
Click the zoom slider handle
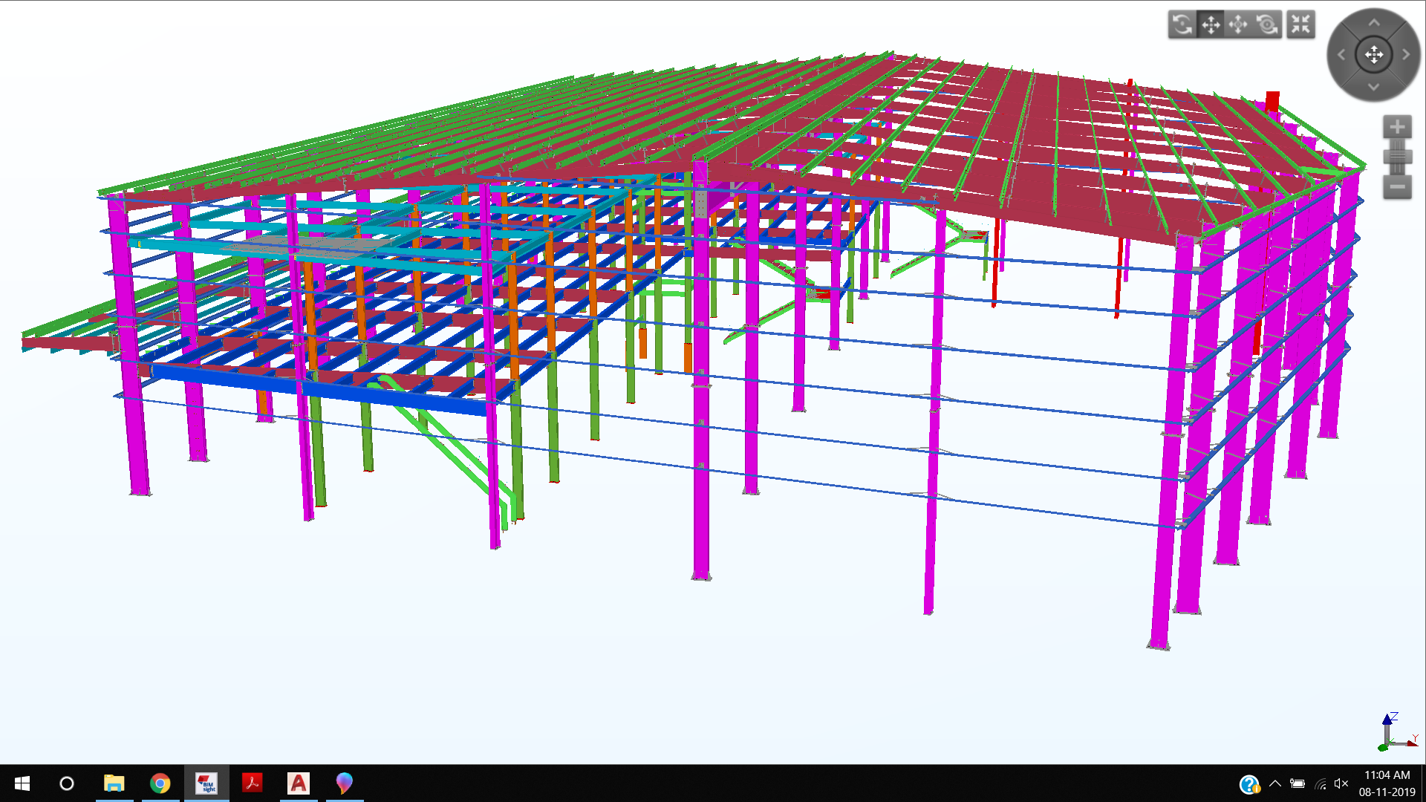pos(1397,157)
